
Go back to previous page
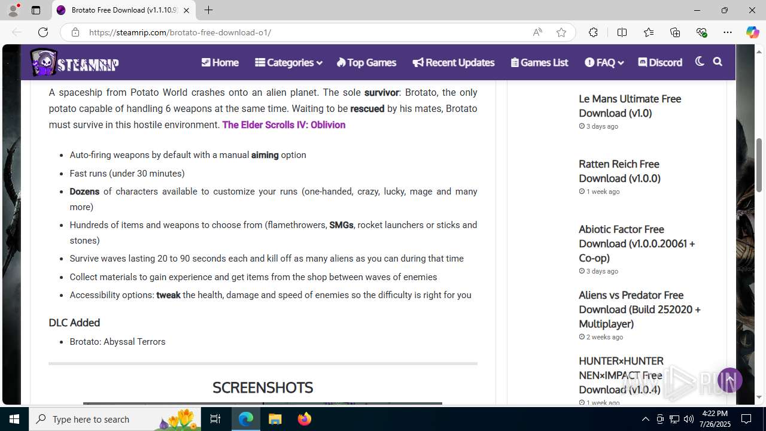17,32
